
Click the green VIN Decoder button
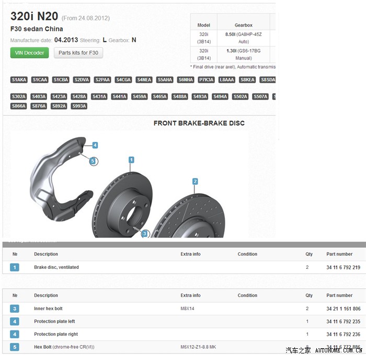click(x=30, y=53)
